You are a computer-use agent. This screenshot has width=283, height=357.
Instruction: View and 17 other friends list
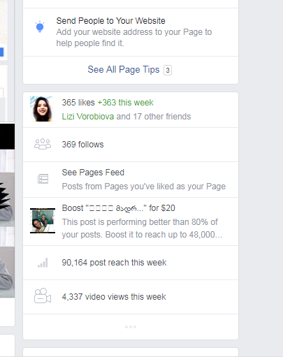[x=154, y=117]
